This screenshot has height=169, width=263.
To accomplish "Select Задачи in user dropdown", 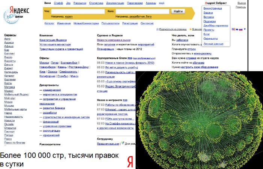I will 208,13.
